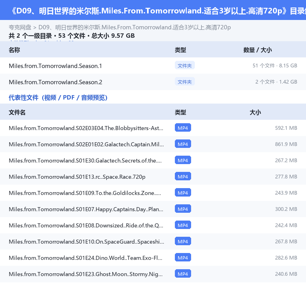The height and width of the screenshot is (292, 306).
Task: Click the MP4 badge for S01E10 row
Action: click(183, 241)
